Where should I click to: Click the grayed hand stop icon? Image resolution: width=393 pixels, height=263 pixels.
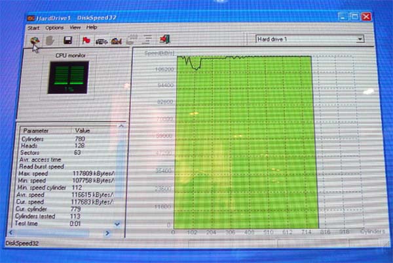coord(50,41)
